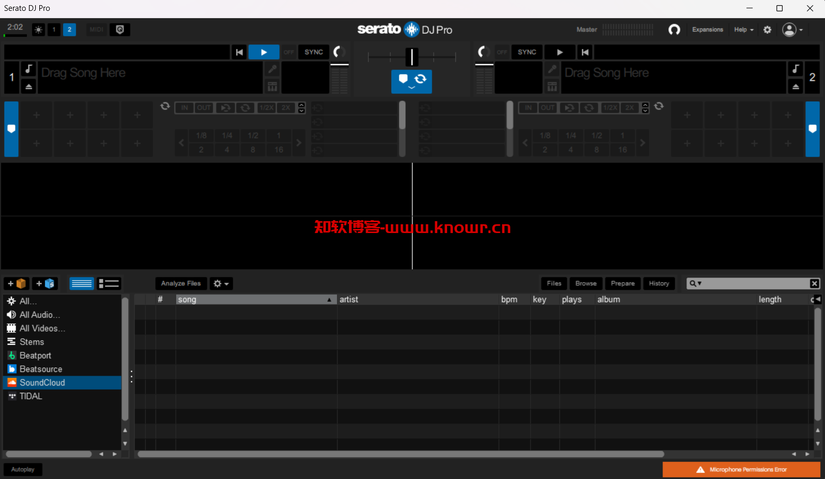Adjust the center crossfader handle
This screenshot has height=479, width=825.
click(411, 57)
